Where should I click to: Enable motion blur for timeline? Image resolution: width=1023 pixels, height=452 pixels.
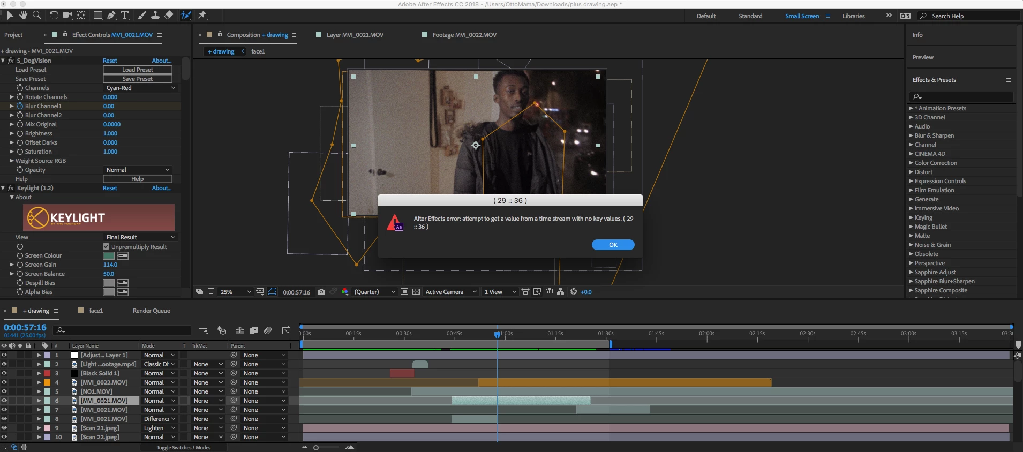point(268,331)
